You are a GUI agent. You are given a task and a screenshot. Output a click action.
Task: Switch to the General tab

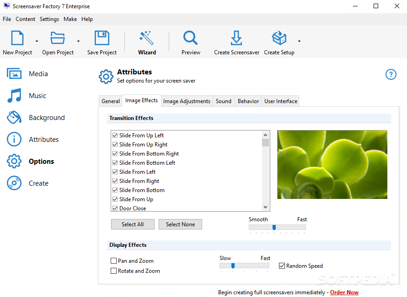pyautogui.click(x=111, y=101)
